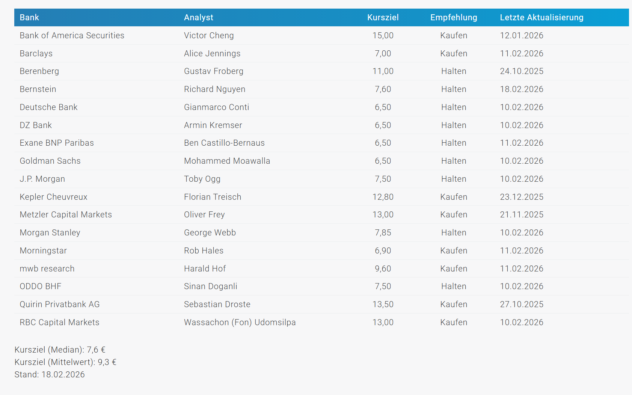
Task: Click analyst name Sinan Doganli
Action: (211, 286)
